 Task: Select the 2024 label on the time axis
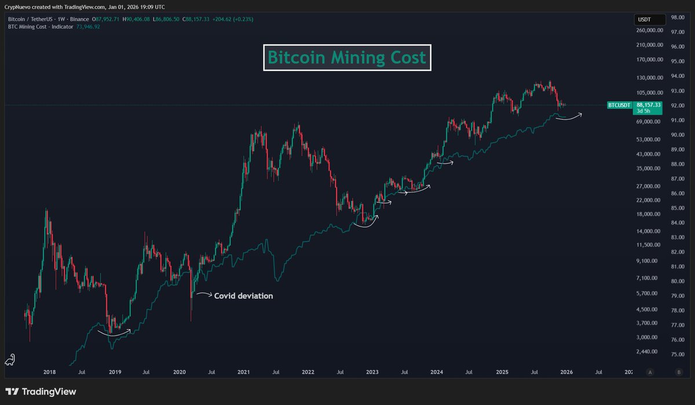(x=436, y=372)
